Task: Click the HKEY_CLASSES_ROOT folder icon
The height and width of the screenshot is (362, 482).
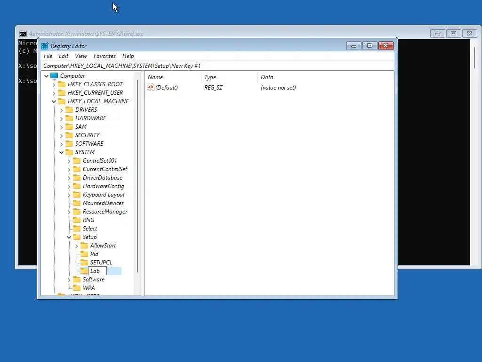Action: coord(62,84)
